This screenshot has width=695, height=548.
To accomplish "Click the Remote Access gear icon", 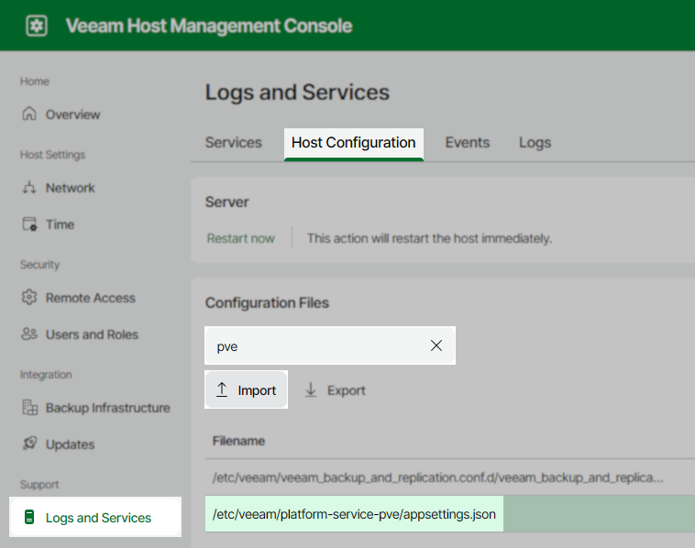I will click(x=29, y=297).
